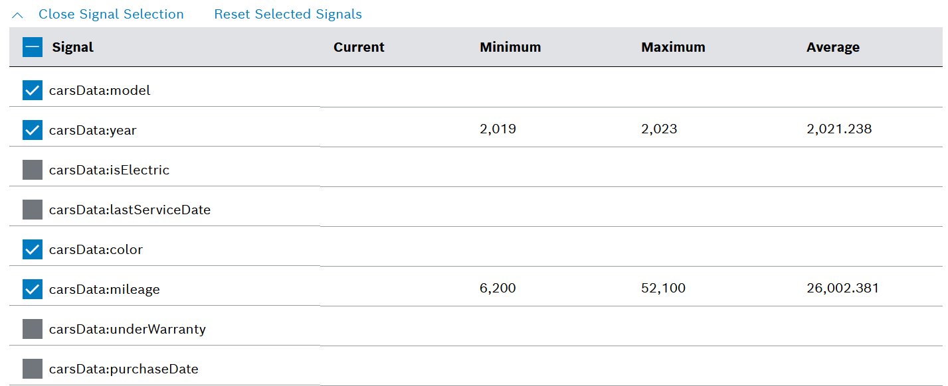The width and height of the screenshot is (948, 386).
Task: Click the Current column header
Action: pyautogui.click(x=359, y=47)
